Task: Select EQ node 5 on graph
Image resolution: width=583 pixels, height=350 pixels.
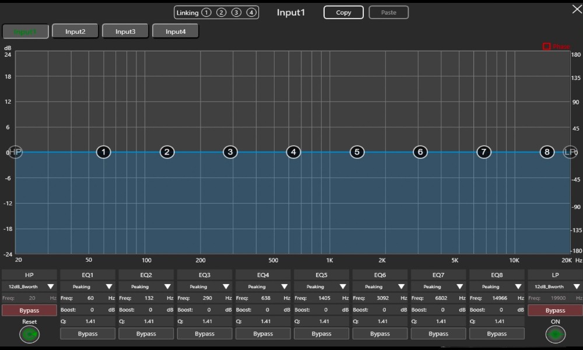Action: [x=357, y=152]
